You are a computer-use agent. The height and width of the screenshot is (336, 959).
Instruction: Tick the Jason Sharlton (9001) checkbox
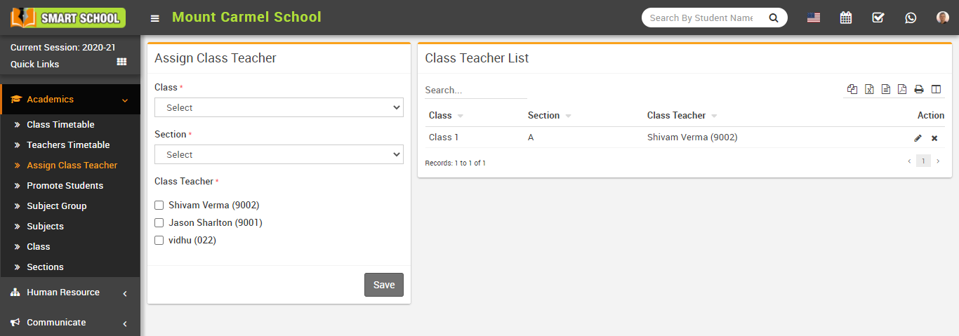pyautogui.click(x=159, y=223)
